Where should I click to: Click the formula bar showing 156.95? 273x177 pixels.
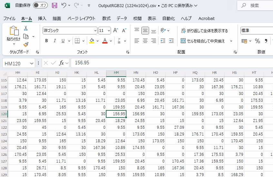[x=172, y=63]
